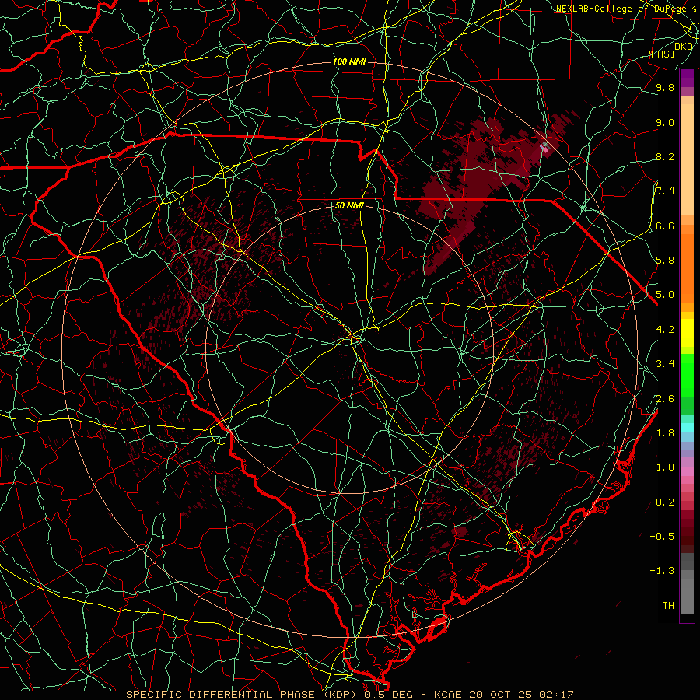The height and width of the screenshot is (700, 700).
Task: Click the dark orange segment of the color bar
Action: click(687, 268)
